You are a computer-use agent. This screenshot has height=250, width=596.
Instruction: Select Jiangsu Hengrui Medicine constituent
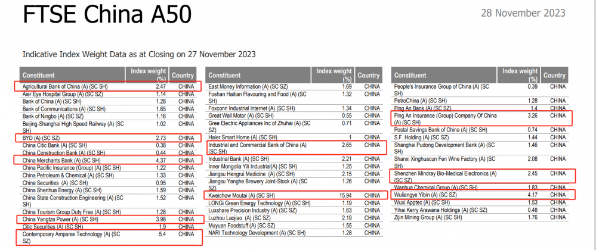click(251, 174)
